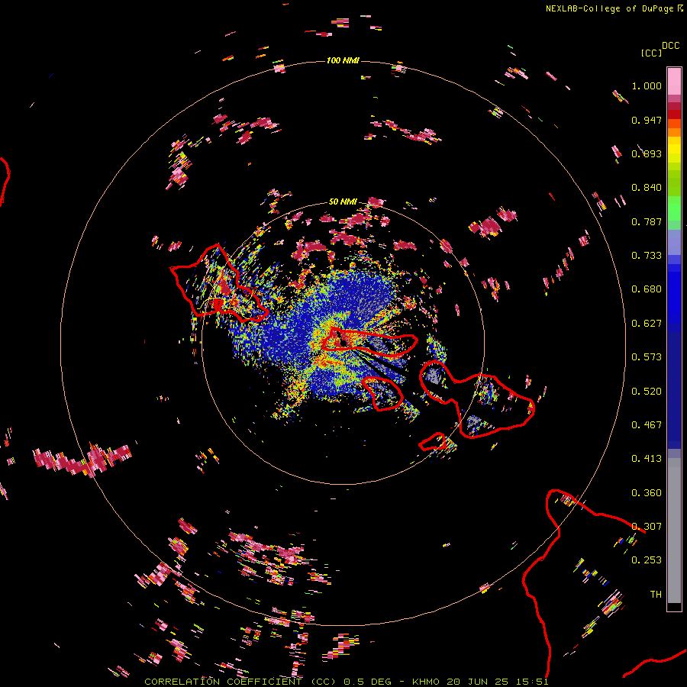Image resolution: width=687 pixels, height=687 pixels.
Task: Select the 0.467 scale value
Action: tap(647, 425)
